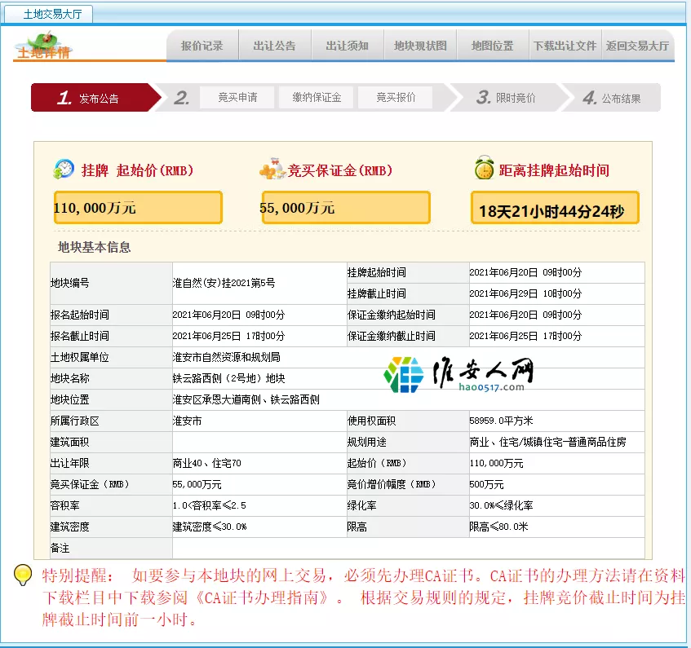
Task: Click 出让年限 value 商业40、住宅70
Action: pos(206,463)
